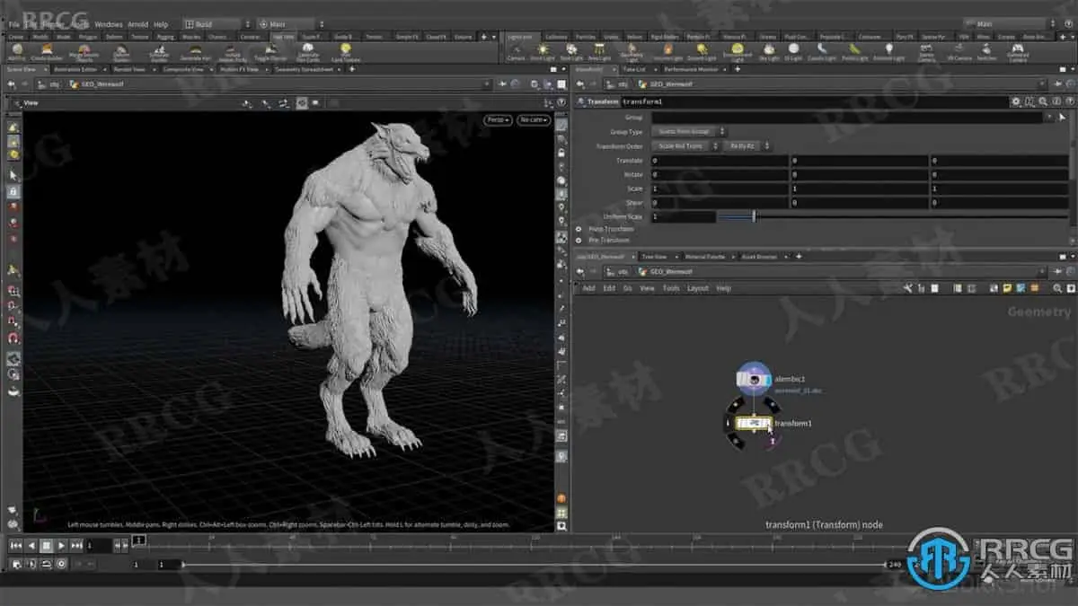Click the Add Fur shelf tool

pyautogui.click(x=16, y=52)
